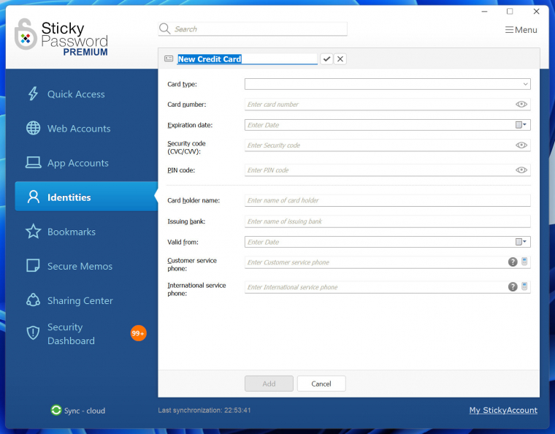The height and width of the screenshot is (434, 555).
Task: Go to Web Accounts in sidebar
Action: click(x=79, y=129)
